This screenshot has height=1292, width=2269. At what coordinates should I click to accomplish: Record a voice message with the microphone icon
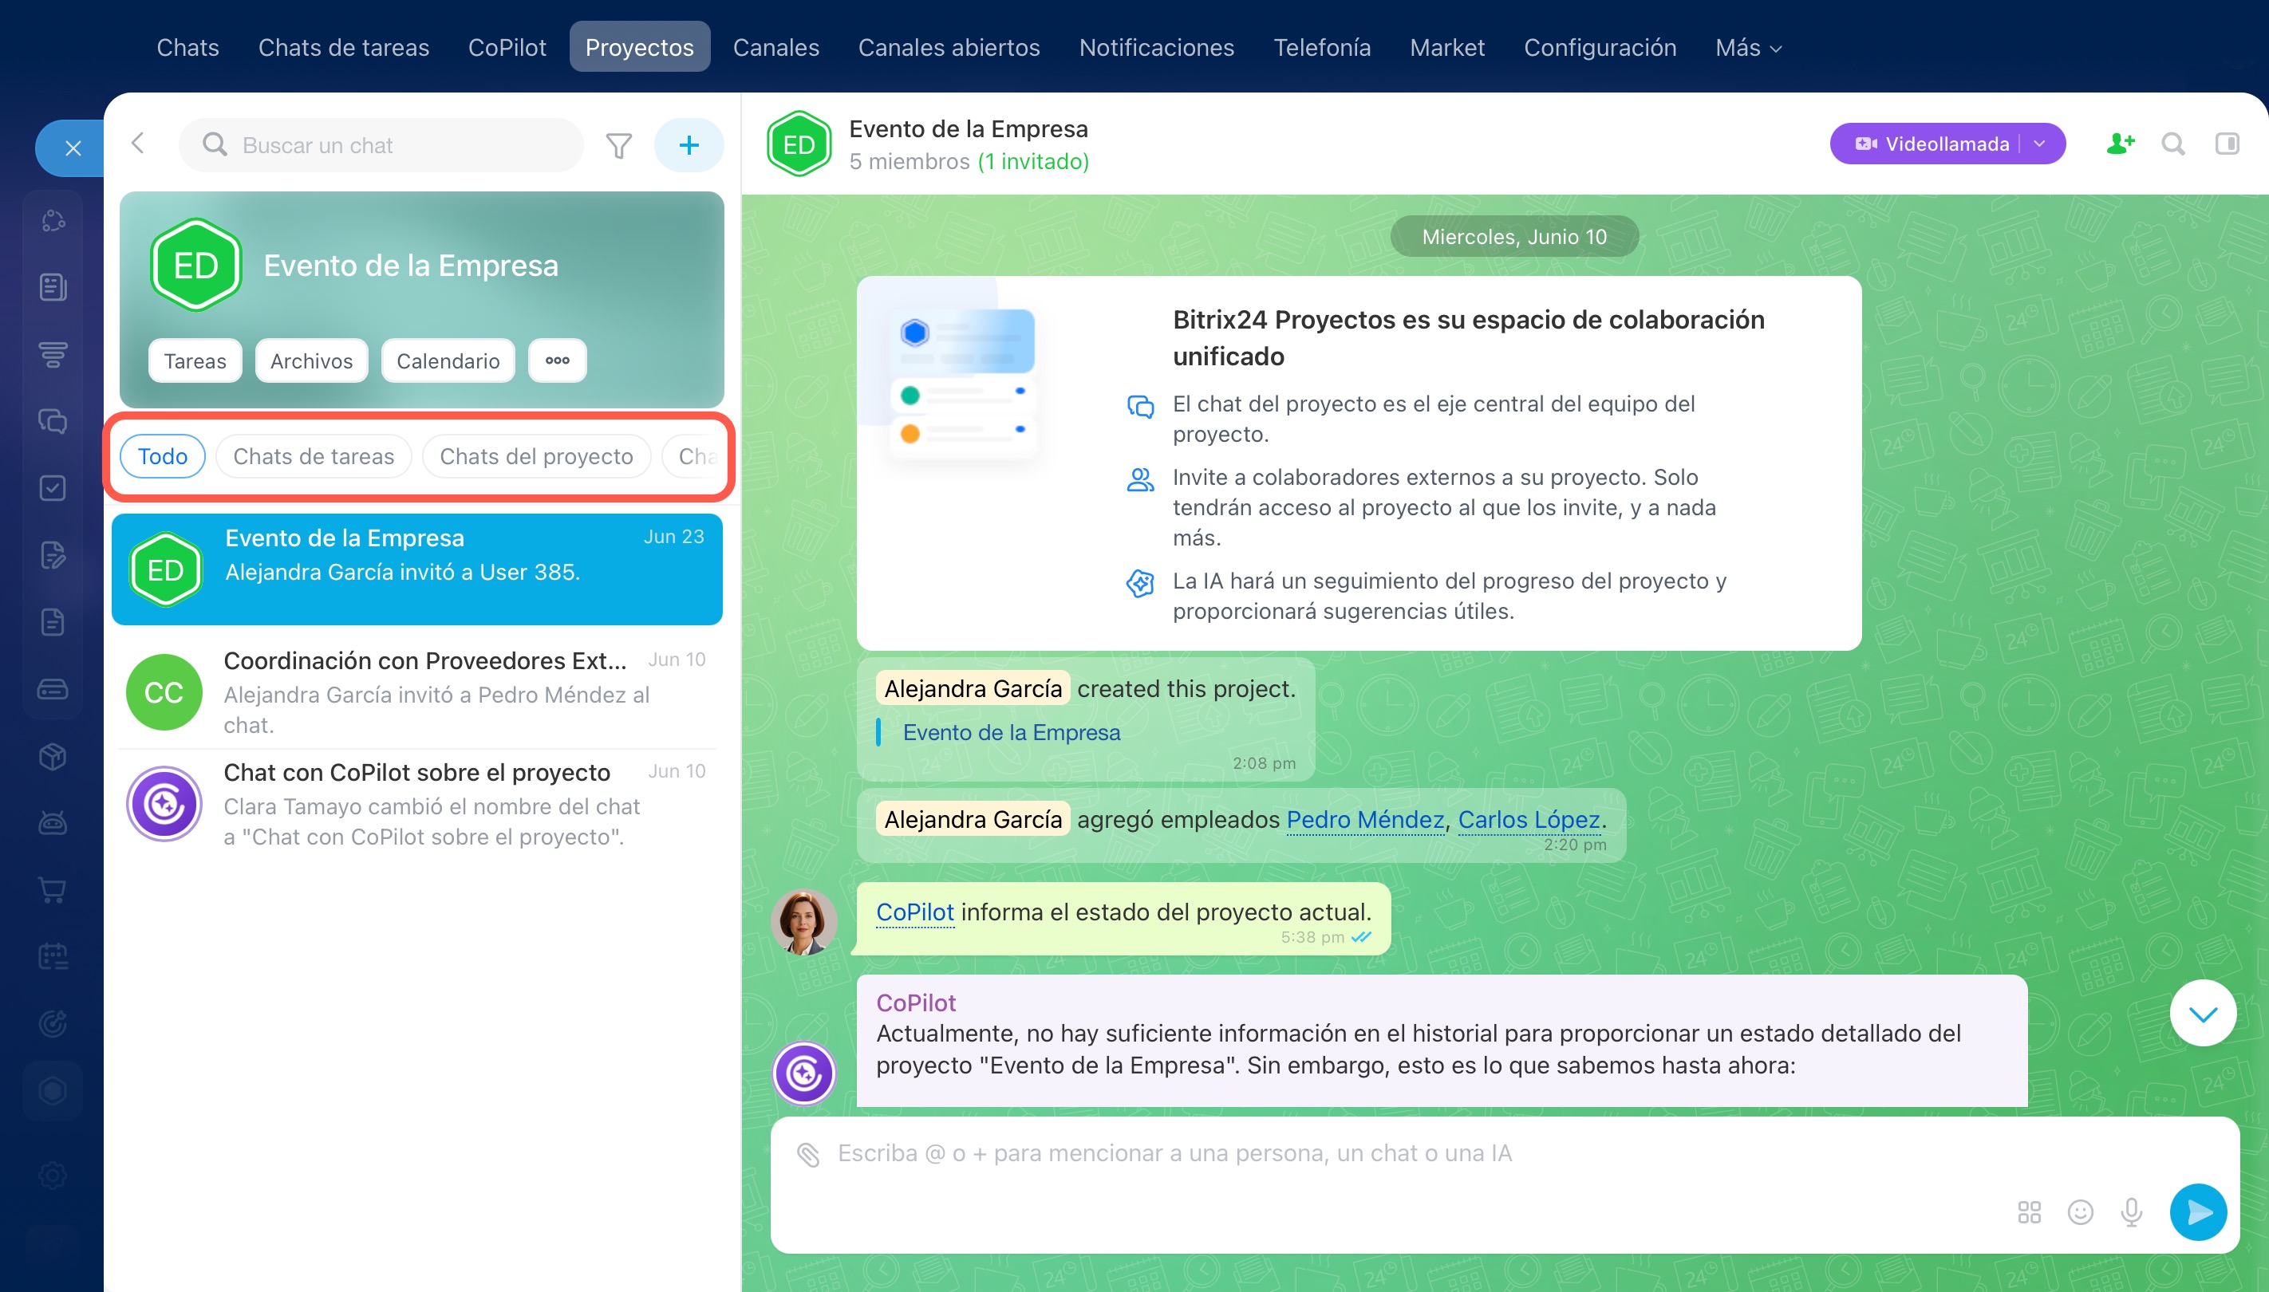coord(2132,1212)
